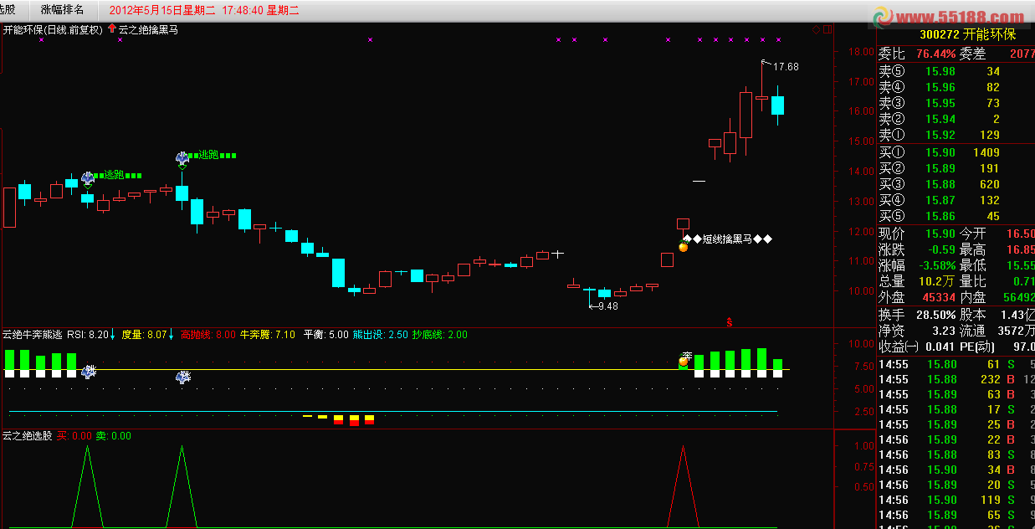1035x529 pixels.
Task: Open the 涨幅排名 tab
Action: [63, 10]
